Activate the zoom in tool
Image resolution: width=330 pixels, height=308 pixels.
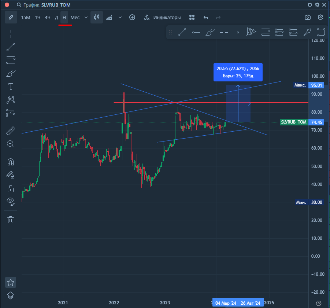click(x=11, y=144)
